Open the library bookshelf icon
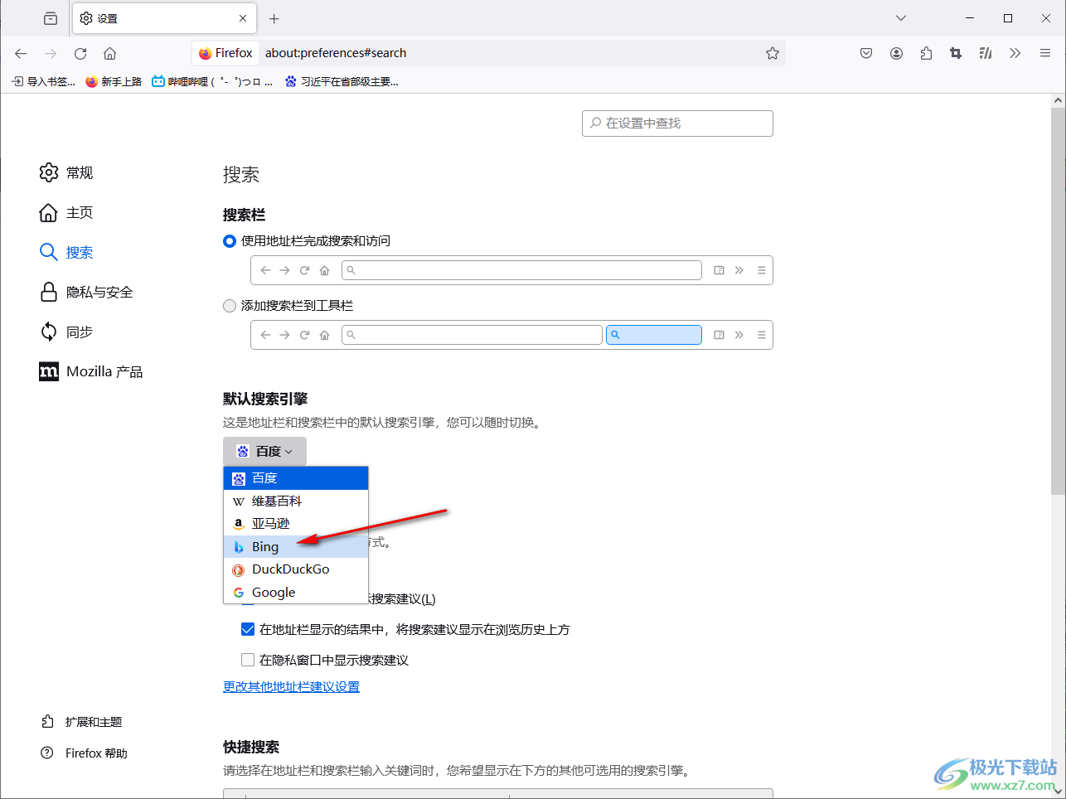This screenshot has width=1066, height=799. (986, 53)
